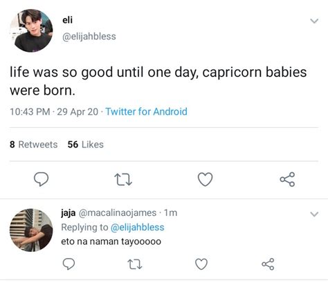
Task: Open dropdown chevron on jaja's reply
Action: 314,214
